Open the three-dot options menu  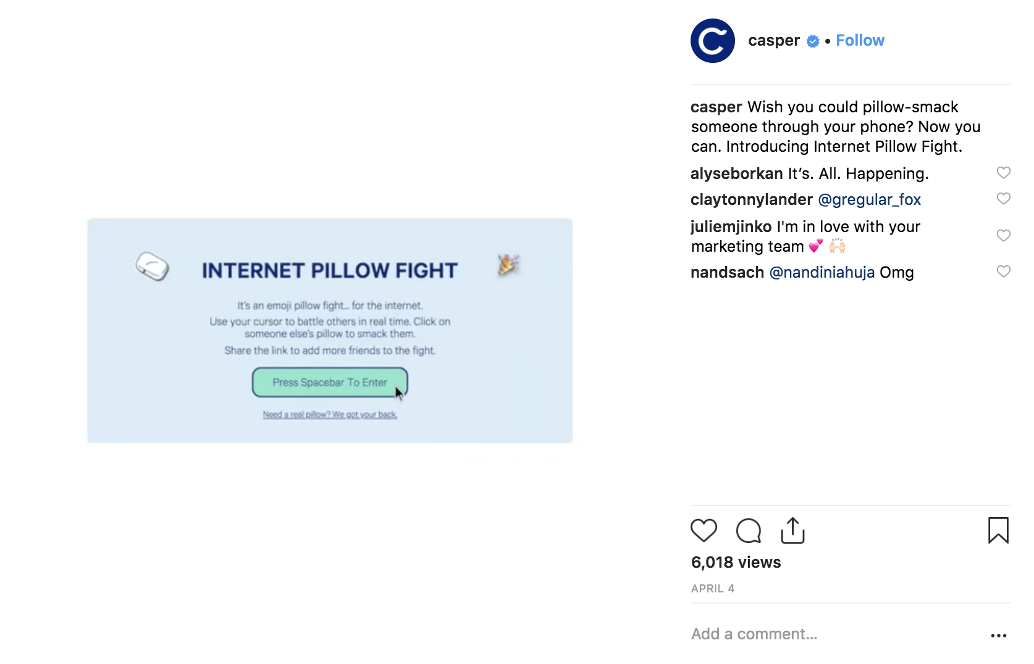999,635
